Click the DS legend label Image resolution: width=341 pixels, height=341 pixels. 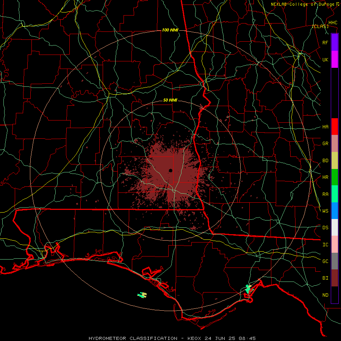tap(325, 227)
